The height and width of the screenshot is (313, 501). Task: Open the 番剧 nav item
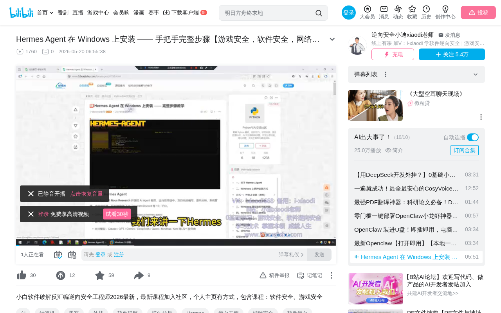[63, 13]
